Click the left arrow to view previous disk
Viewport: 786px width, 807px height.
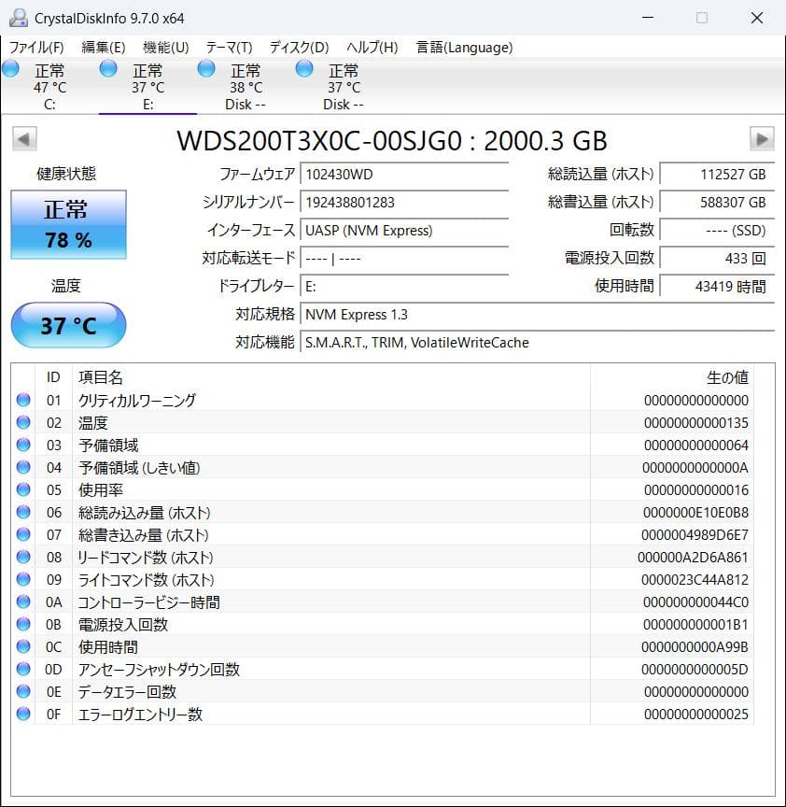23,140
